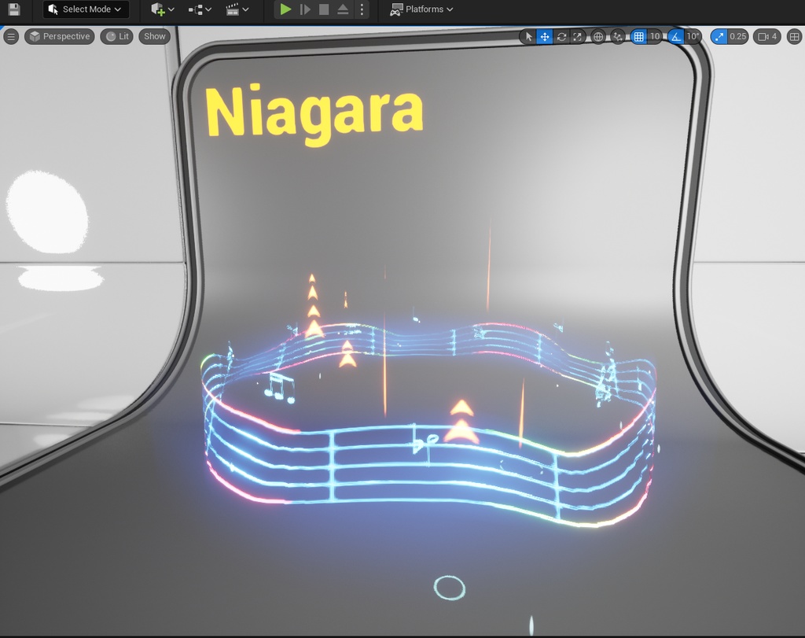Click the Lit view mode button

116,36
